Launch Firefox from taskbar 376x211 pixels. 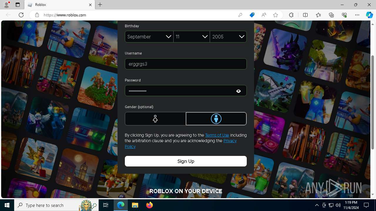[149, 205]
